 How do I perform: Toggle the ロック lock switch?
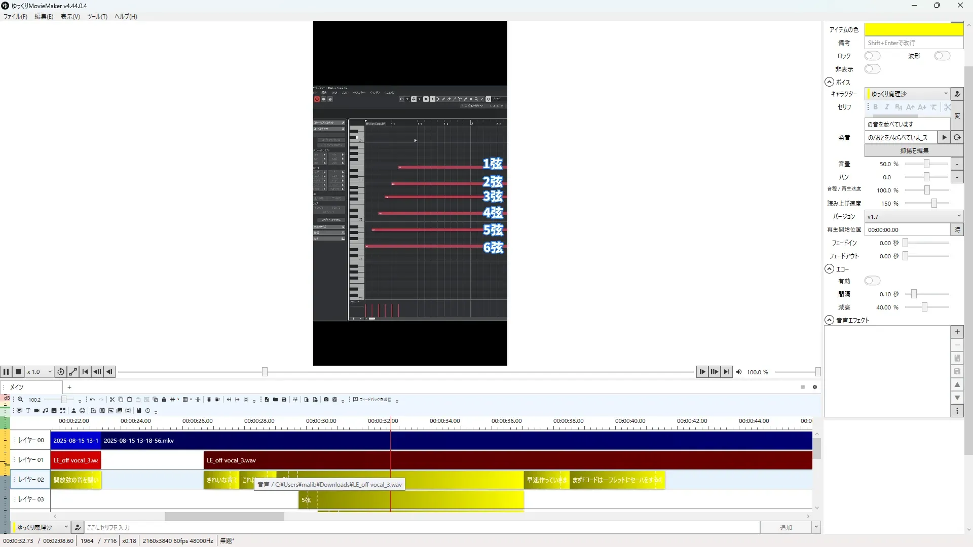click(x=872, y=56)
